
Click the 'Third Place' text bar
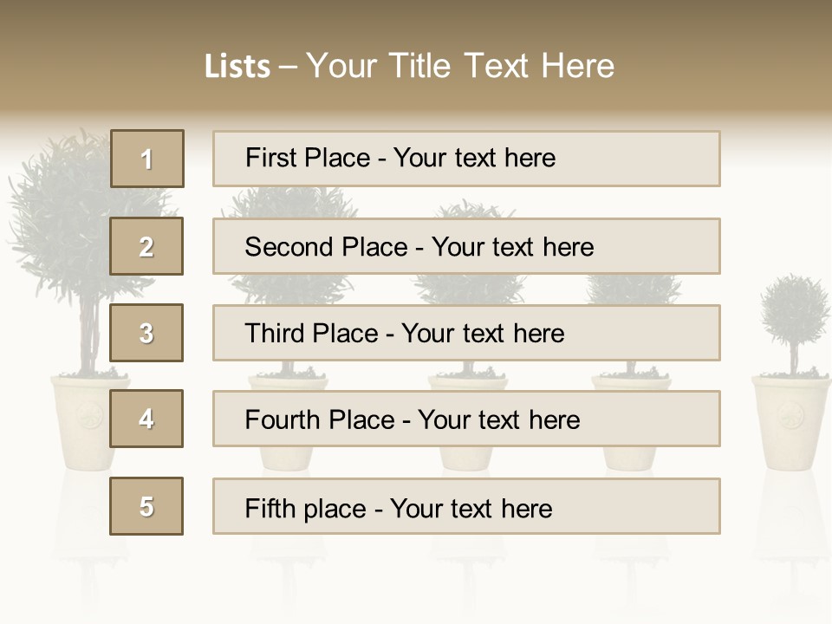(x=466, y=333)
